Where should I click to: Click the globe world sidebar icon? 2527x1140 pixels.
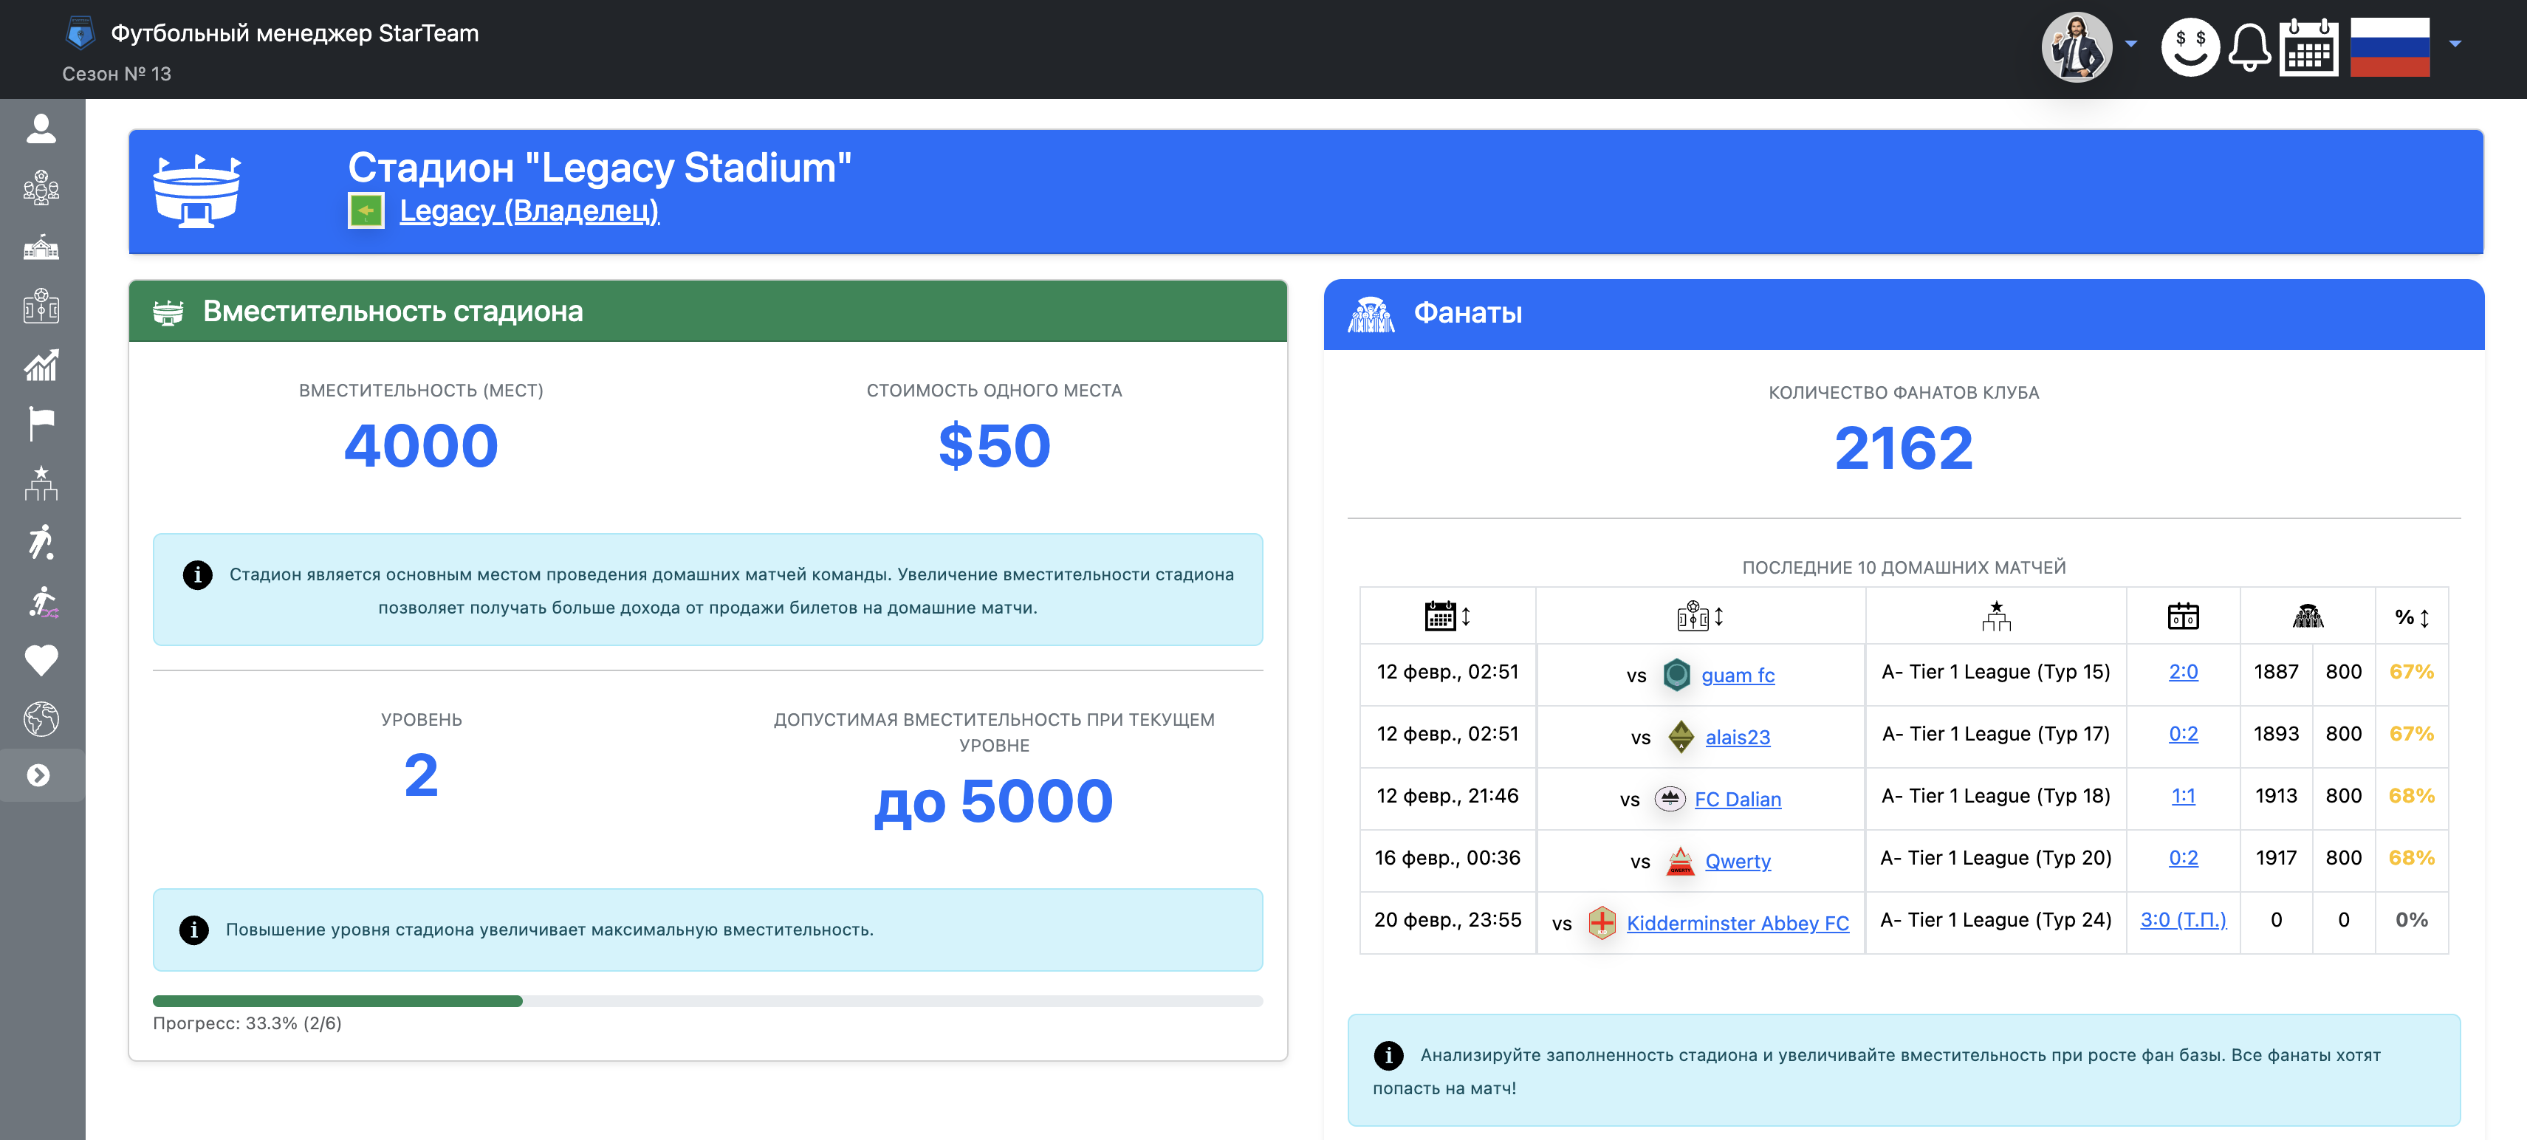pyautogui.click(x=41, y=719)
